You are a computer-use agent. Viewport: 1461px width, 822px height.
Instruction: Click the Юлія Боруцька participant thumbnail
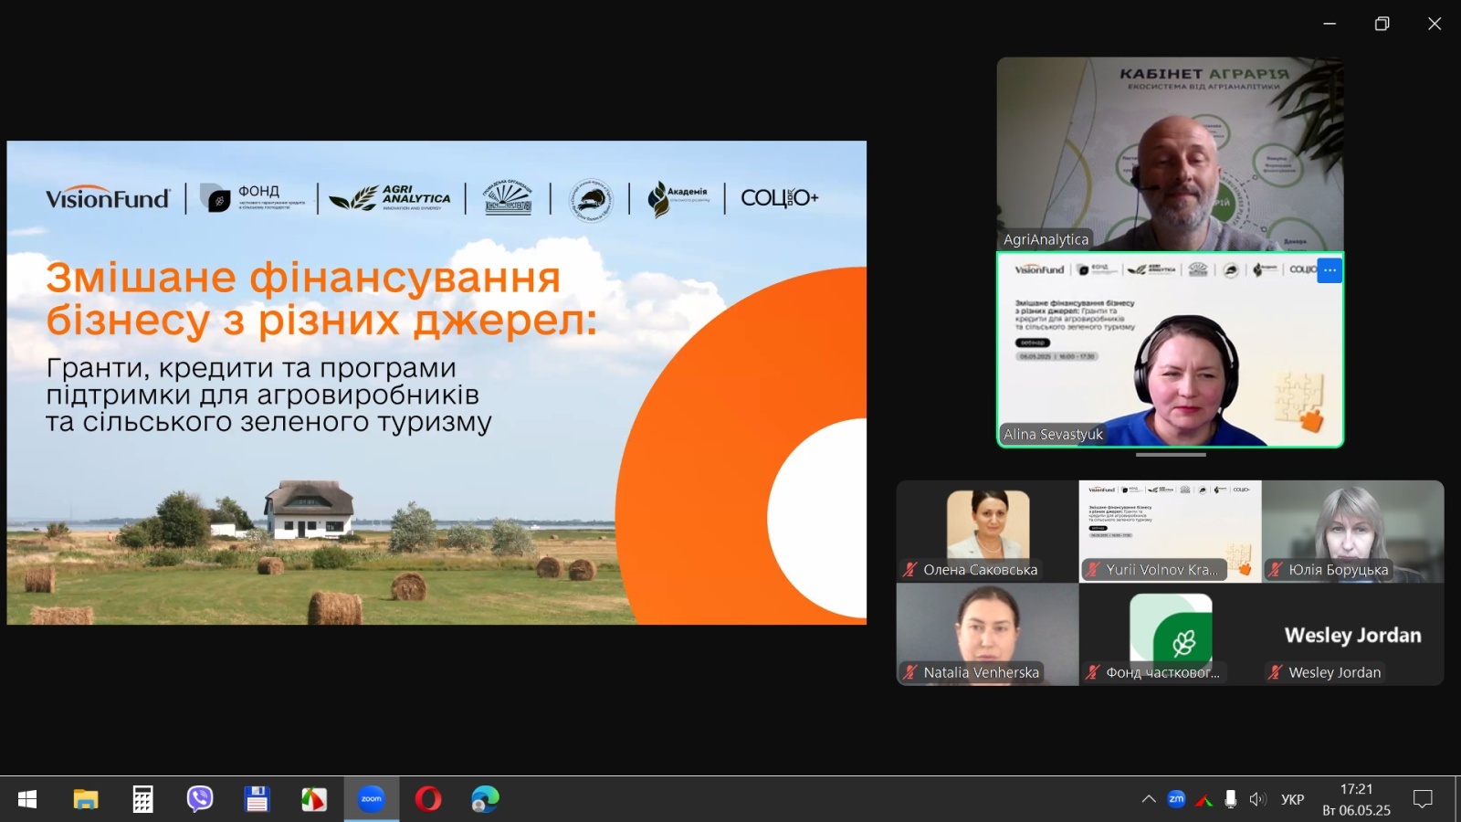pyautogui.click(x=1353, y=532)
